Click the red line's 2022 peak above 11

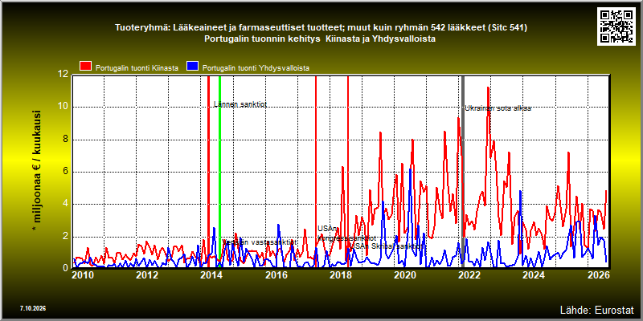click(488, 87)
